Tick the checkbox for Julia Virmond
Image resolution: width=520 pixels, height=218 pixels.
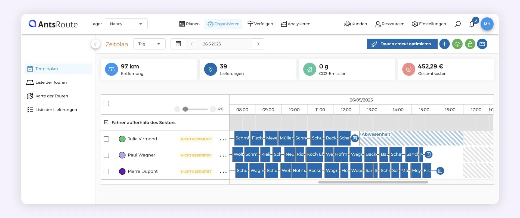pos(106,139)
